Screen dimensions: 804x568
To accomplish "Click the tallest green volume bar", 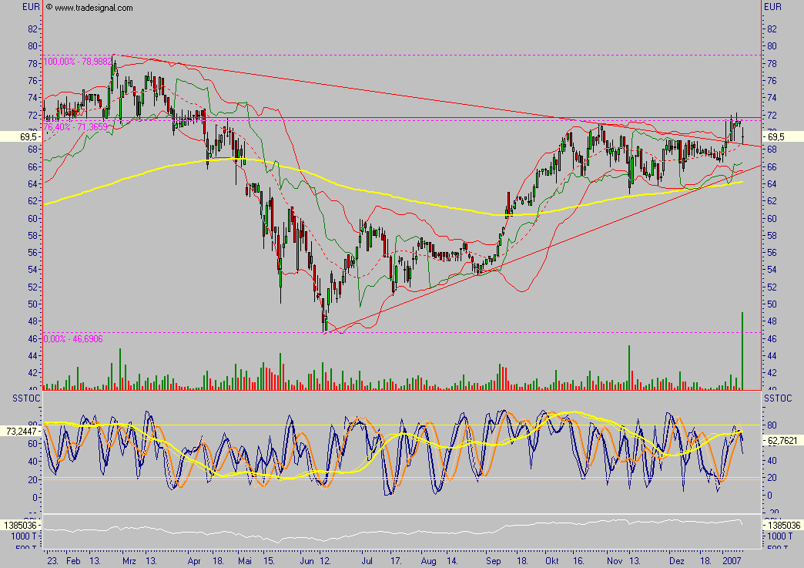I will [742, 351].
